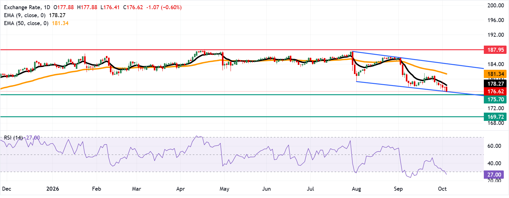
Task: Click the green 169.72 support price label
Action: click(495, 117)
